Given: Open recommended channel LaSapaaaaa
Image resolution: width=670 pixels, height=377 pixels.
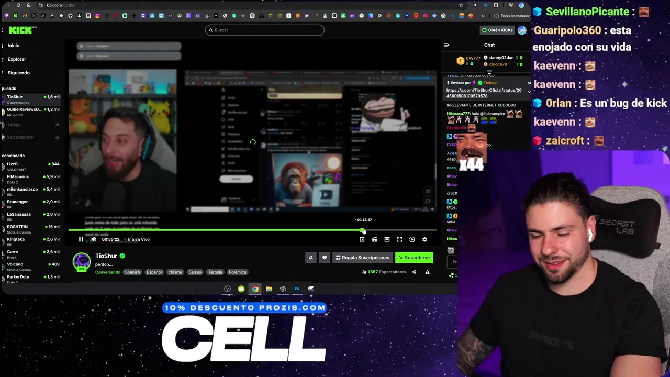Looking at the screenshot, I should click(x=31, y=217).
